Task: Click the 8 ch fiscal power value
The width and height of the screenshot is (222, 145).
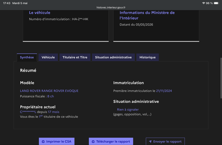Action: pos(51,96)
